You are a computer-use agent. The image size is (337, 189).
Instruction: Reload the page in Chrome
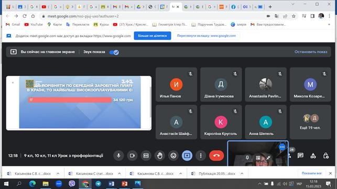[25, 16]
